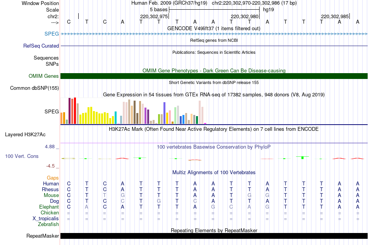Click the tall blue-violet bar in GTEx chart
The image size is (368, 245).
point(165,113)
